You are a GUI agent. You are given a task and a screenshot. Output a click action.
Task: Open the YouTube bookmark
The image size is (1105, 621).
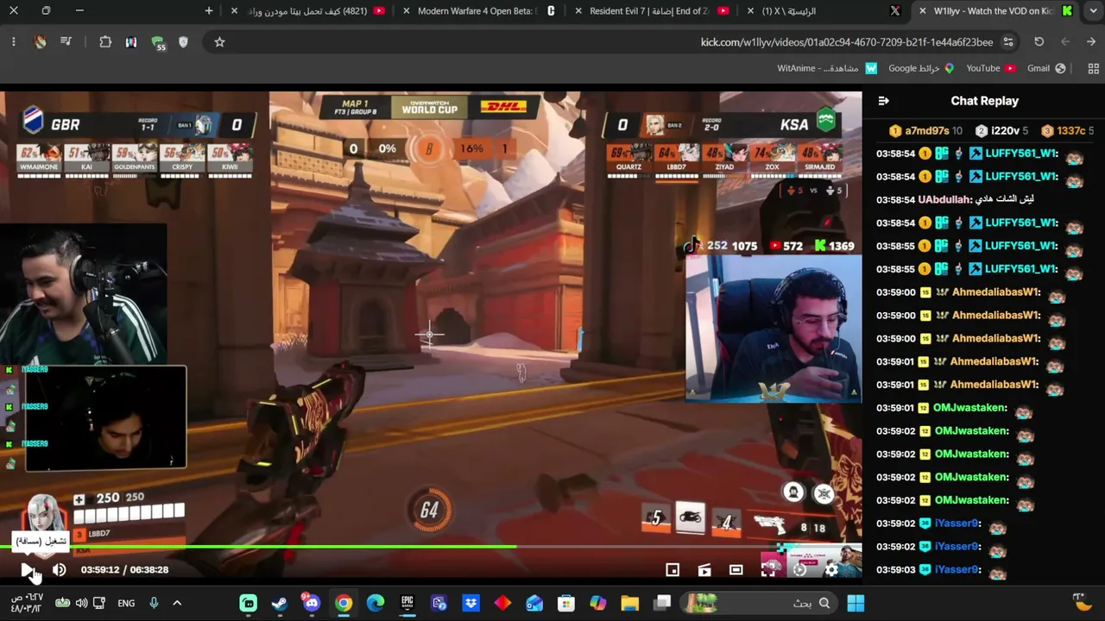click(x=991, y=68)
